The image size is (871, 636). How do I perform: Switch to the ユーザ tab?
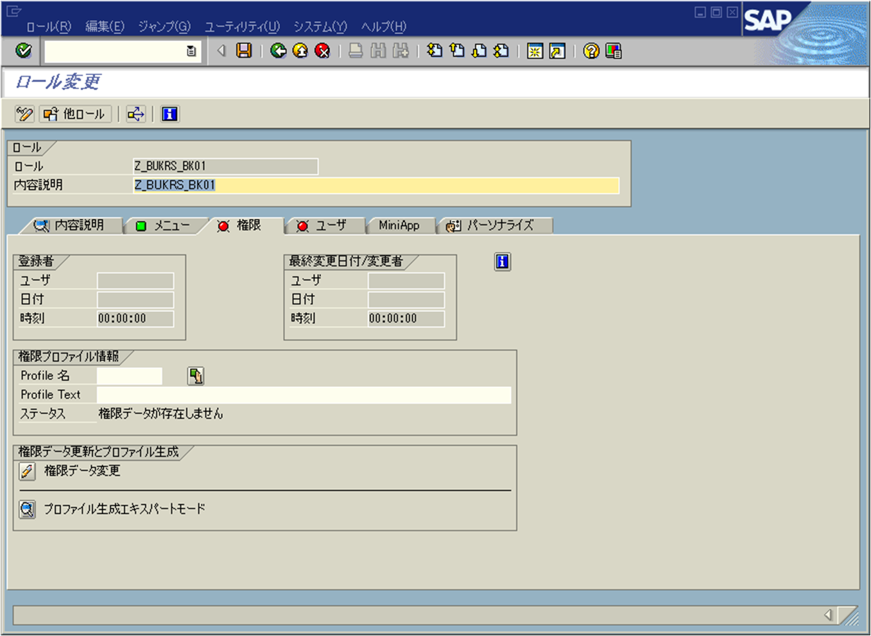tap(324, 225)
